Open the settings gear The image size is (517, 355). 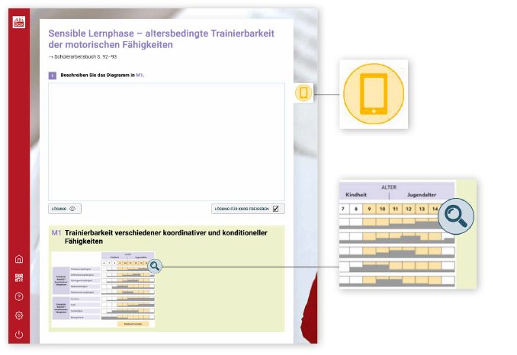click(x=19, y=315)
